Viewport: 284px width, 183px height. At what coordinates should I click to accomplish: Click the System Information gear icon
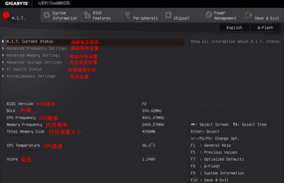pyautogui.click(x=47, y=15)
